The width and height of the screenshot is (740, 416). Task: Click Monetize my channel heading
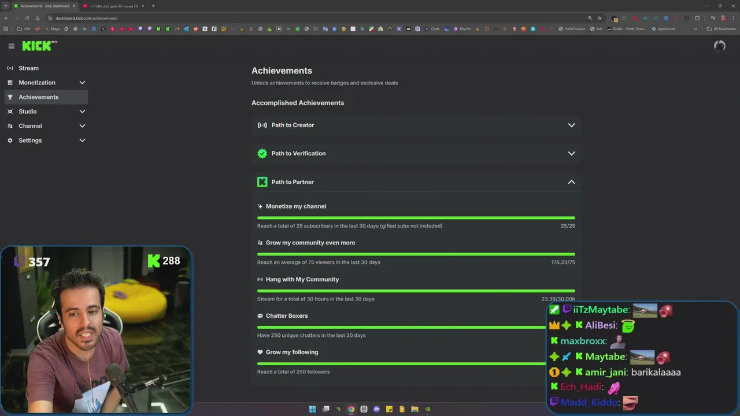(296, 206)
